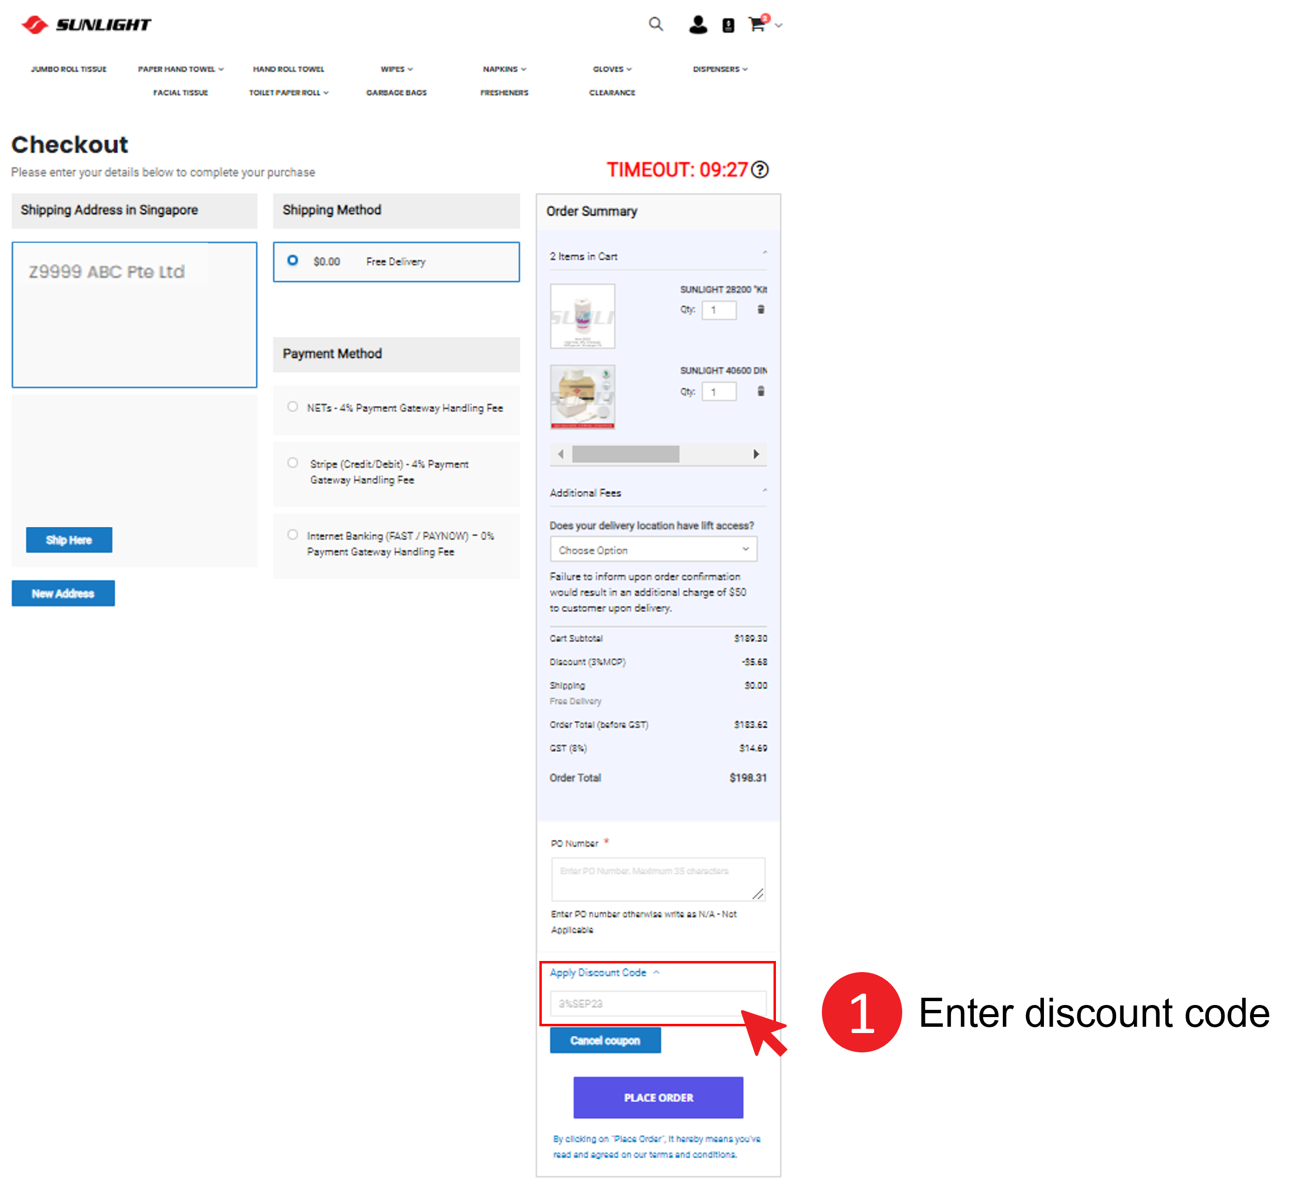The image size is (1295, 1197).
Task: Open the user account profile icon
Action: coord(698,25)
